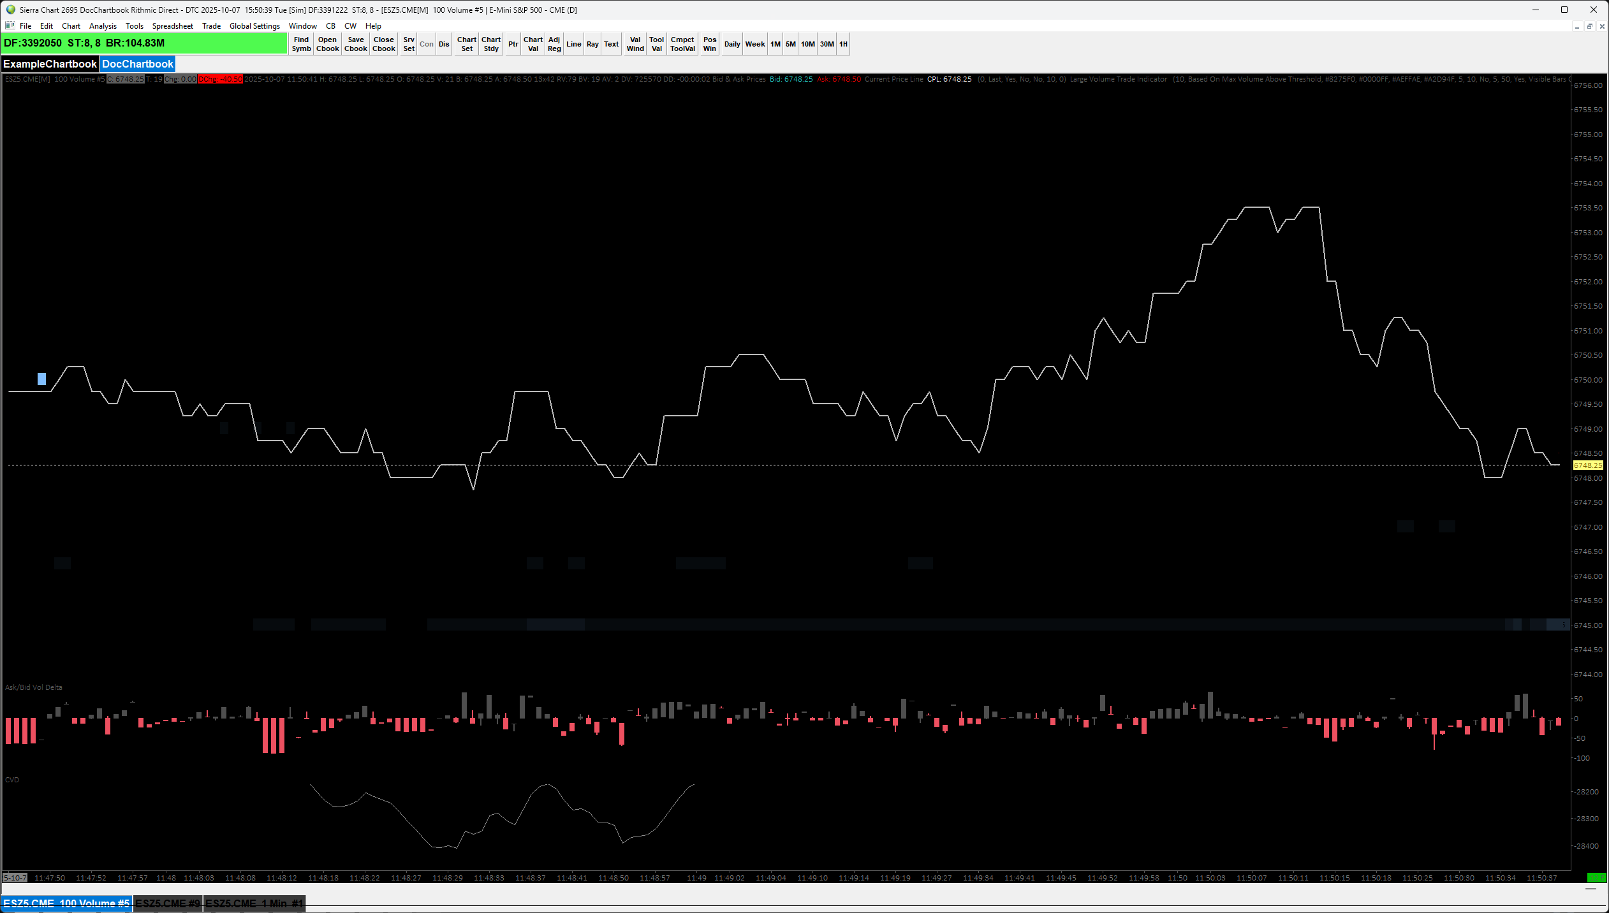Expand the Analysis menu
Viewport: 1609px width, 913px height.
tap(103, 26)
